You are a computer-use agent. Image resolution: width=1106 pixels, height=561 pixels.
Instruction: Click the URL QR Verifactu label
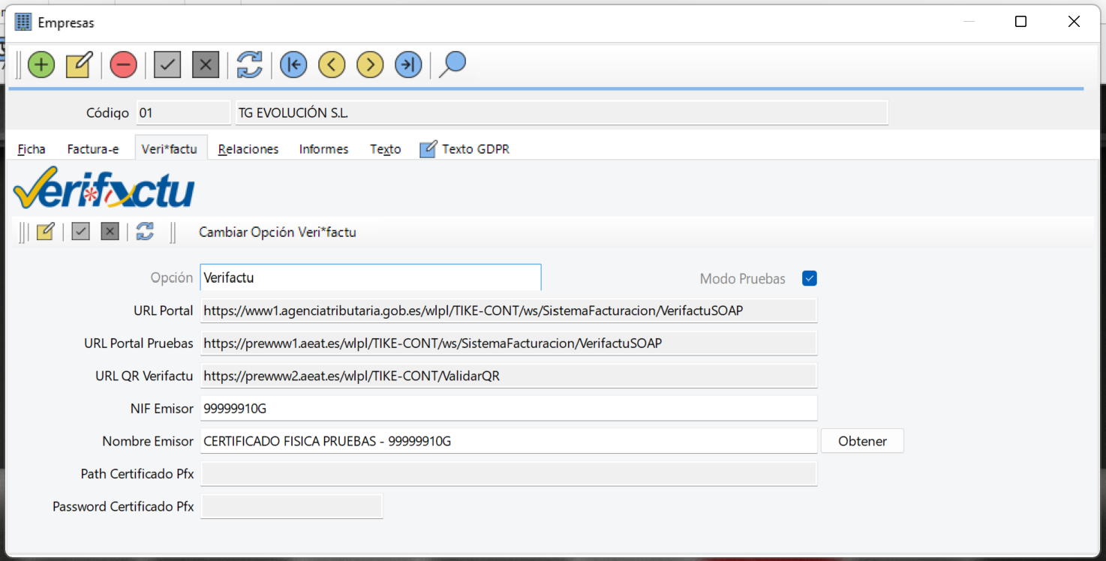(x=144, y=376)
